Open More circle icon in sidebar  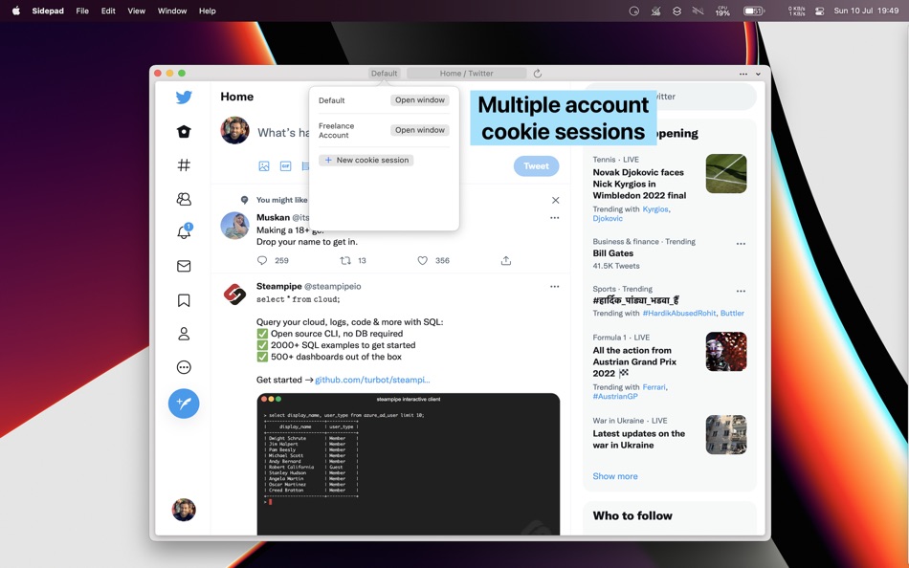(184, 367)
